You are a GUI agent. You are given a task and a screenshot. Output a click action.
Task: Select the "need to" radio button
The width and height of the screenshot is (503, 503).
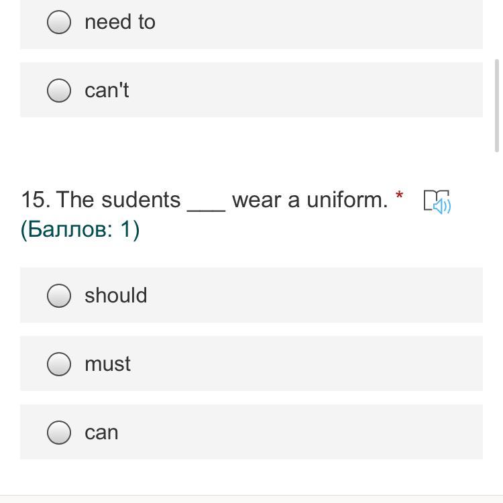[59, 22]
